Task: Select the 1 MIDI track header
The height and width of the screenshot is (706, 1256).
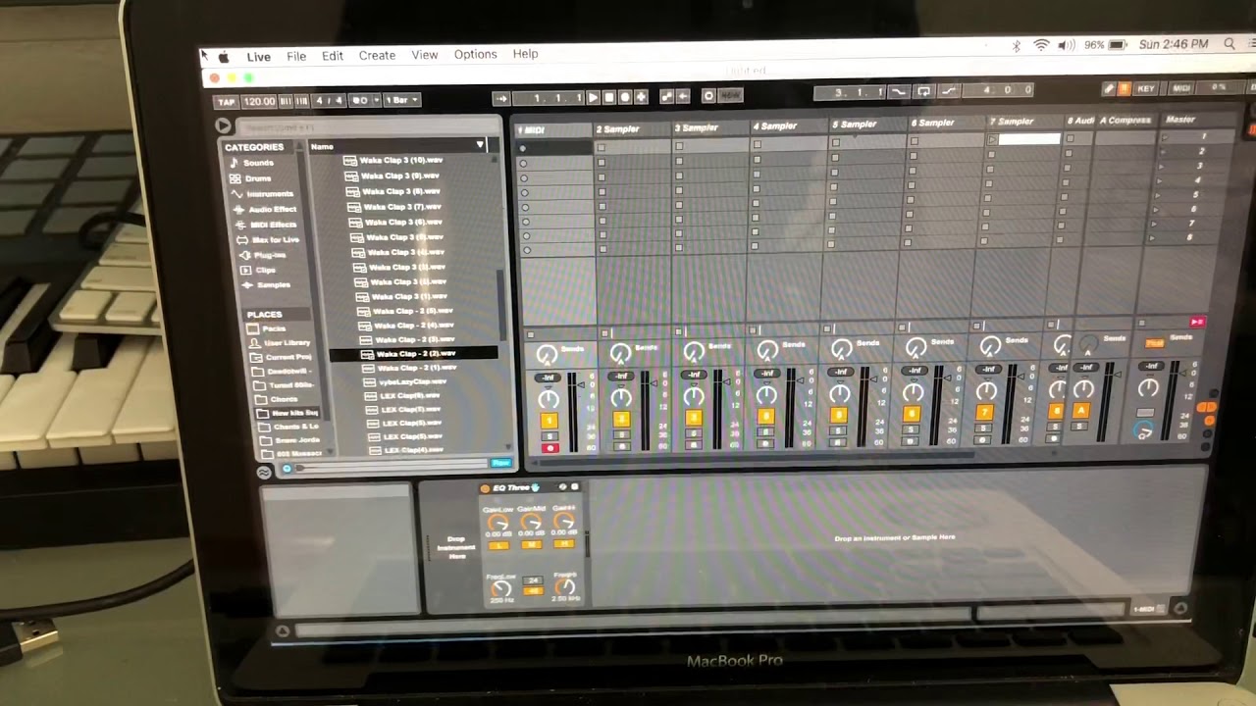Action: click(553, 130)
